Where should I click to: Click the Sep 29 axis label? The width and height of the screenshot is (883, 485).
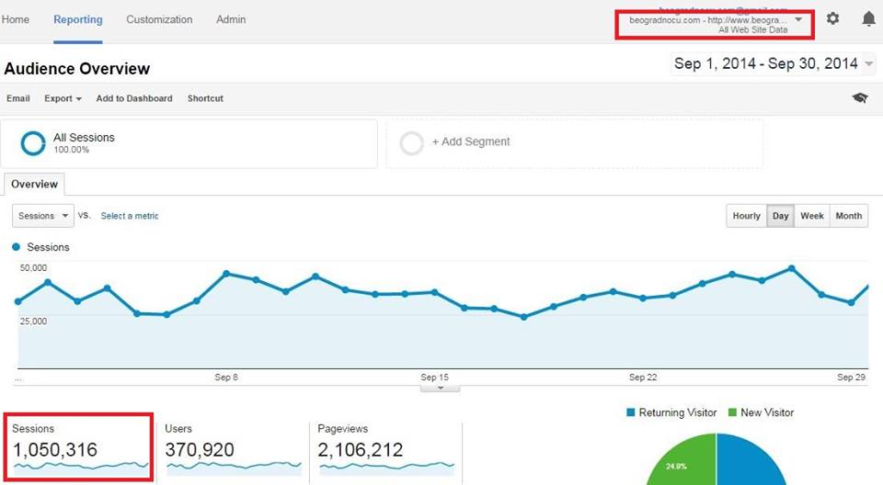coord(851,377)
